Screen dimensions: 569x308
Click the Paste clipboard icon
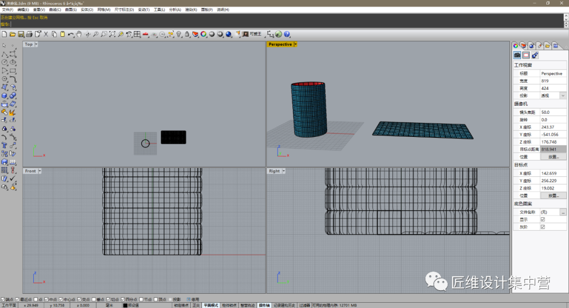pos(62,34)
